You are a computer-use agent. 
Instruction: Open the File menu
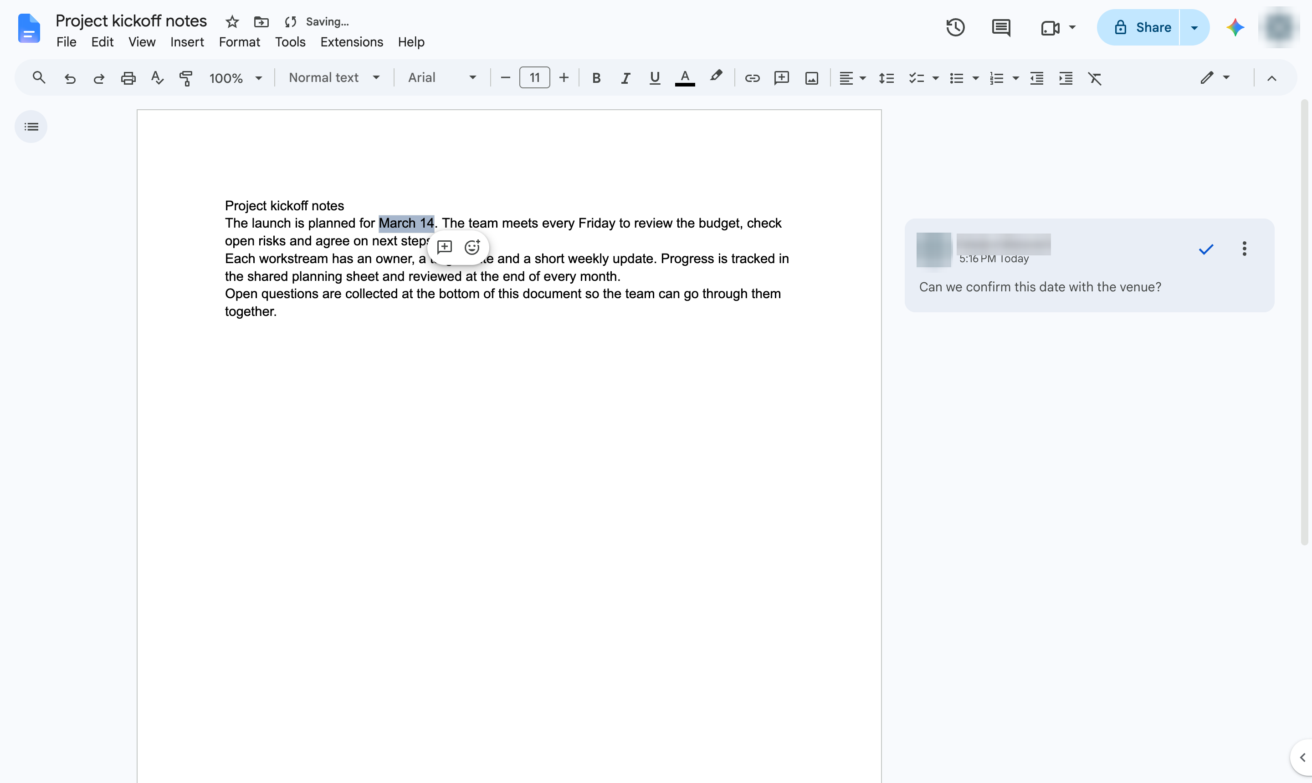[67, 42]
